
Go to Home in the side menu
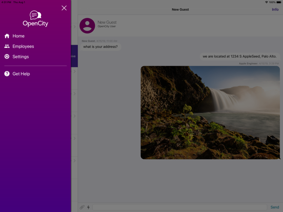coord(18,36)
